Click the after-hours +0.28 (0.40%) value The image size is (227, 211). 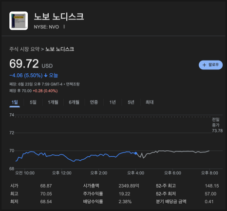coord(45,91)
